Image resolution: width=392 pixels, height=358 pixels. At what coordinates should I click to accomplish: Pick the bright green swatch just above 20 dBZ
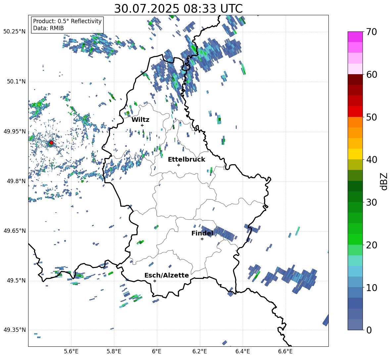(x=355, y=239)
